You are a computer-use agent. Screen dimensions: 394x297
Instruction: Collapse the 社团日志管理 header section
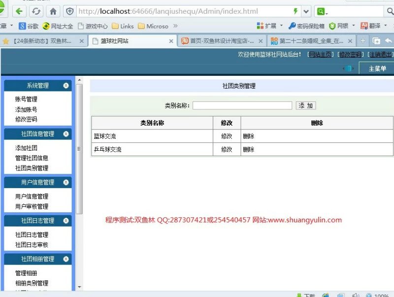pos(66,221)
